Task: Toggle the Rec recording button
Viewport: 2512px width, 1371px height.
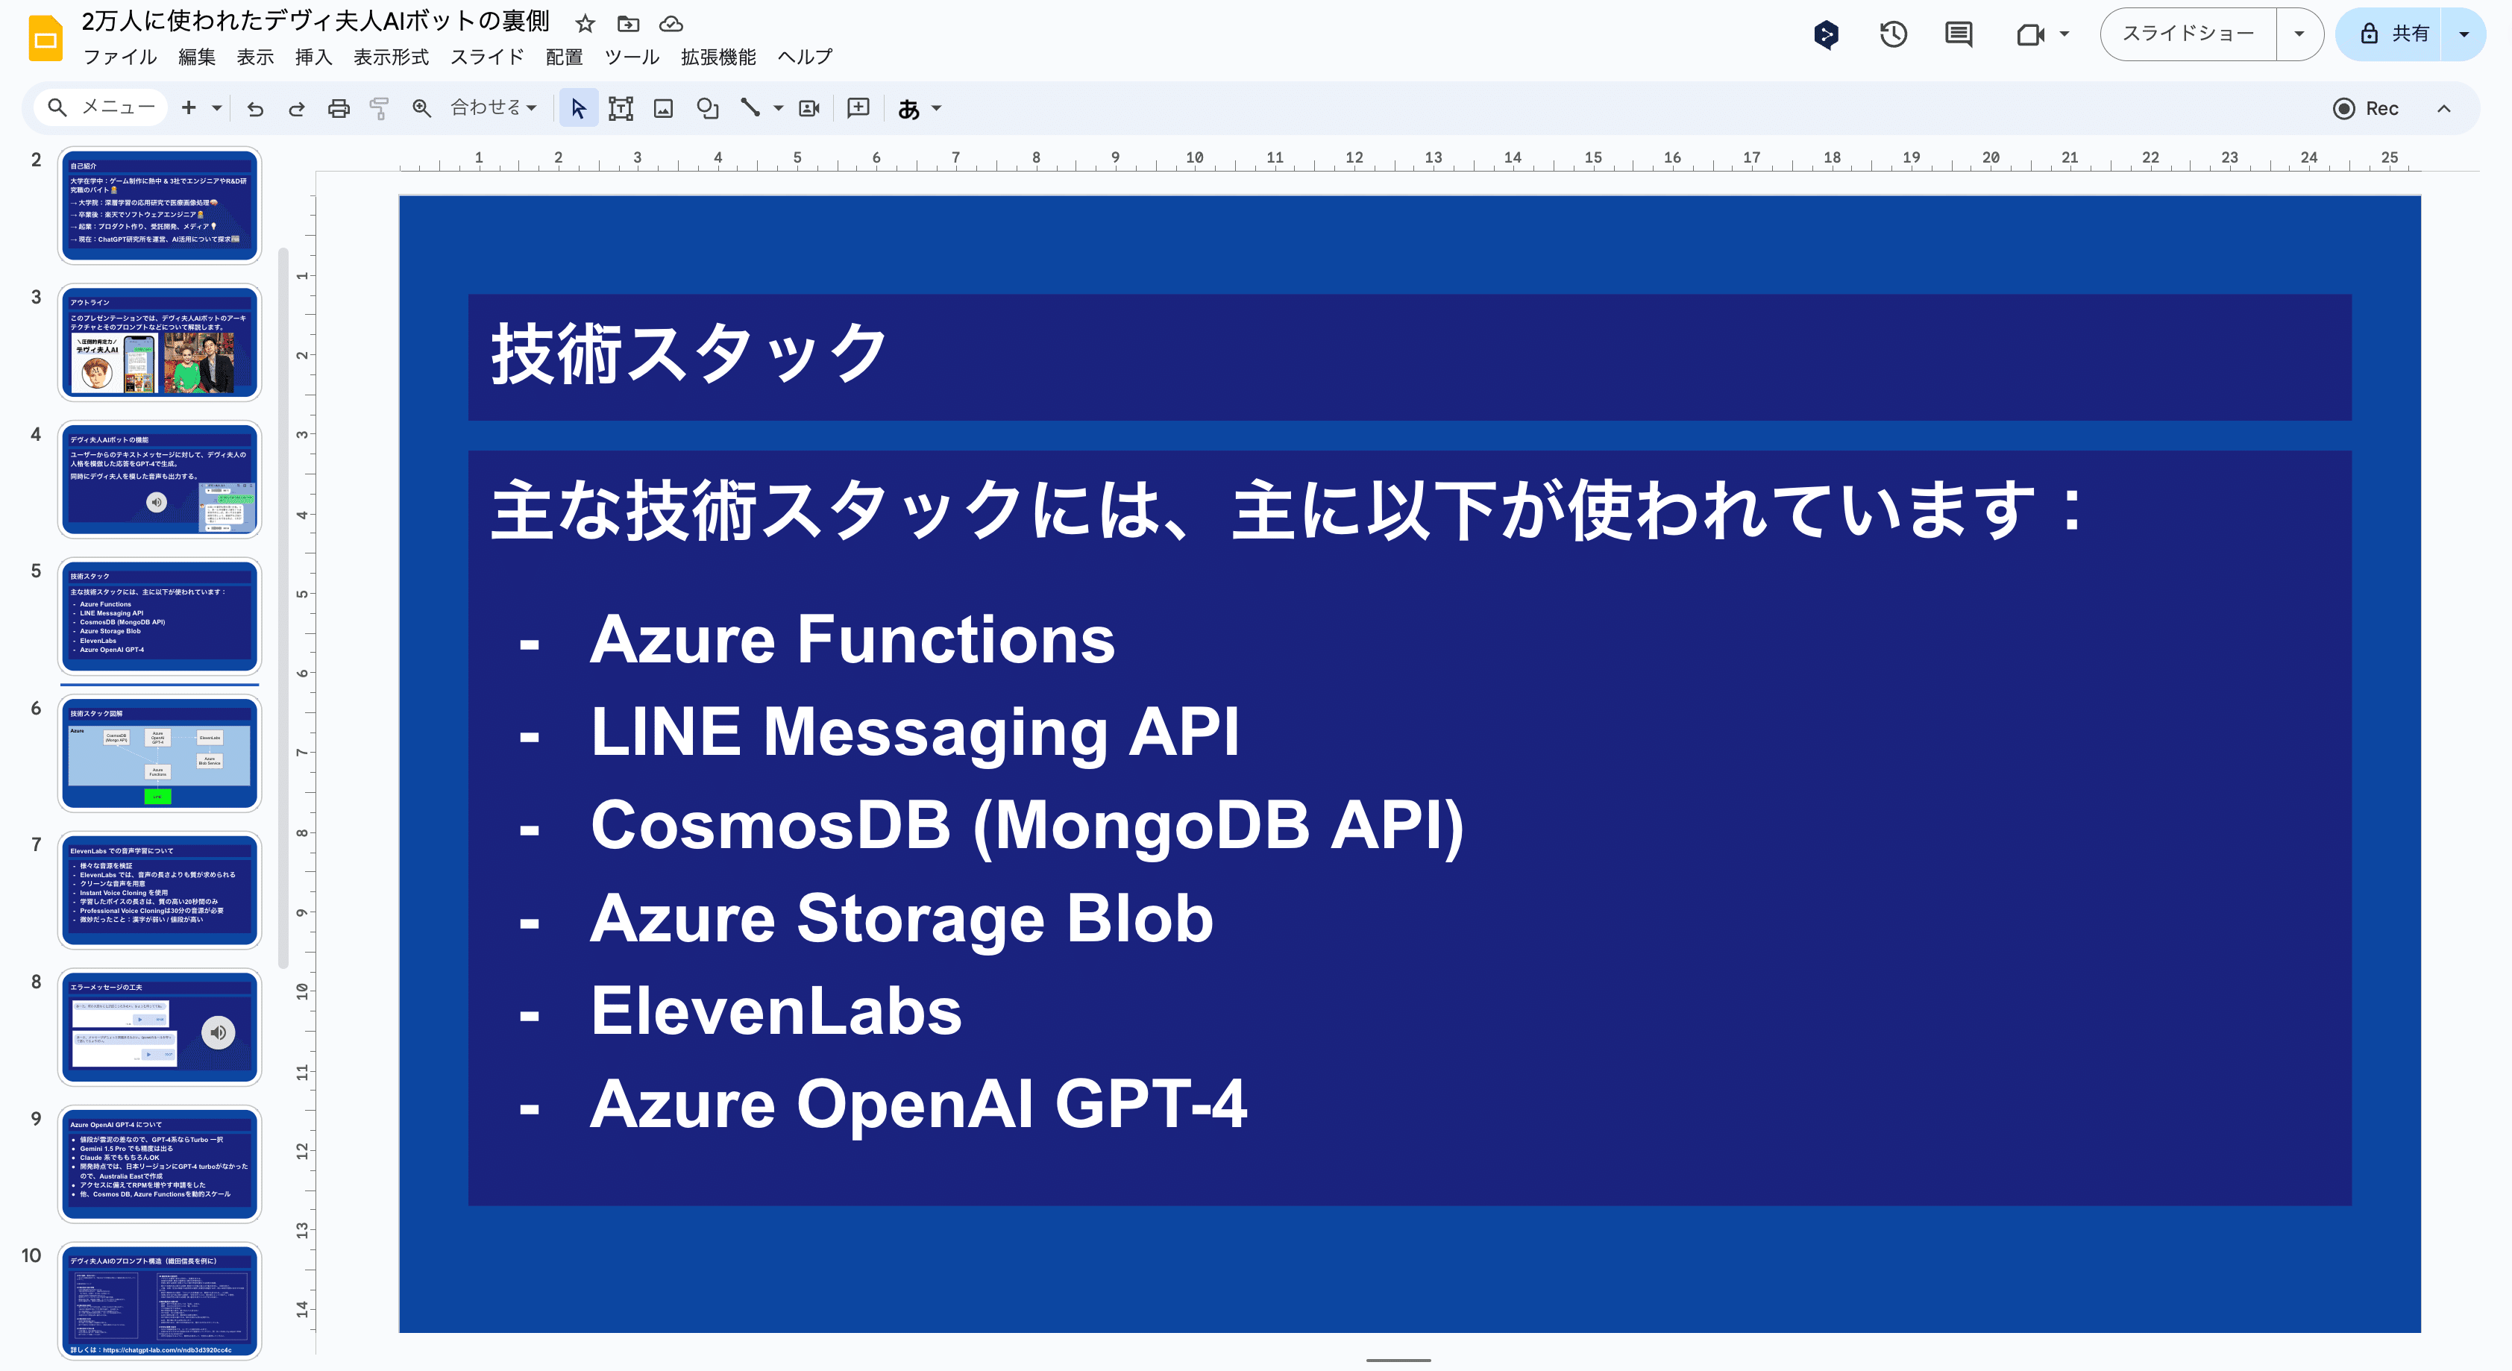Action: coord(2365,109)
